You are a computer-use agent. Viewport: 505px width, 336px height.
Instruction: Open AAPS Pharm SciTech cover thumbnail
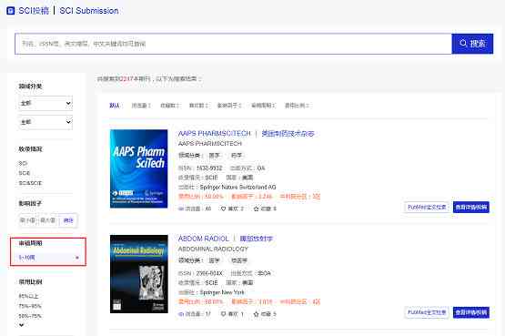click(139, 168)
